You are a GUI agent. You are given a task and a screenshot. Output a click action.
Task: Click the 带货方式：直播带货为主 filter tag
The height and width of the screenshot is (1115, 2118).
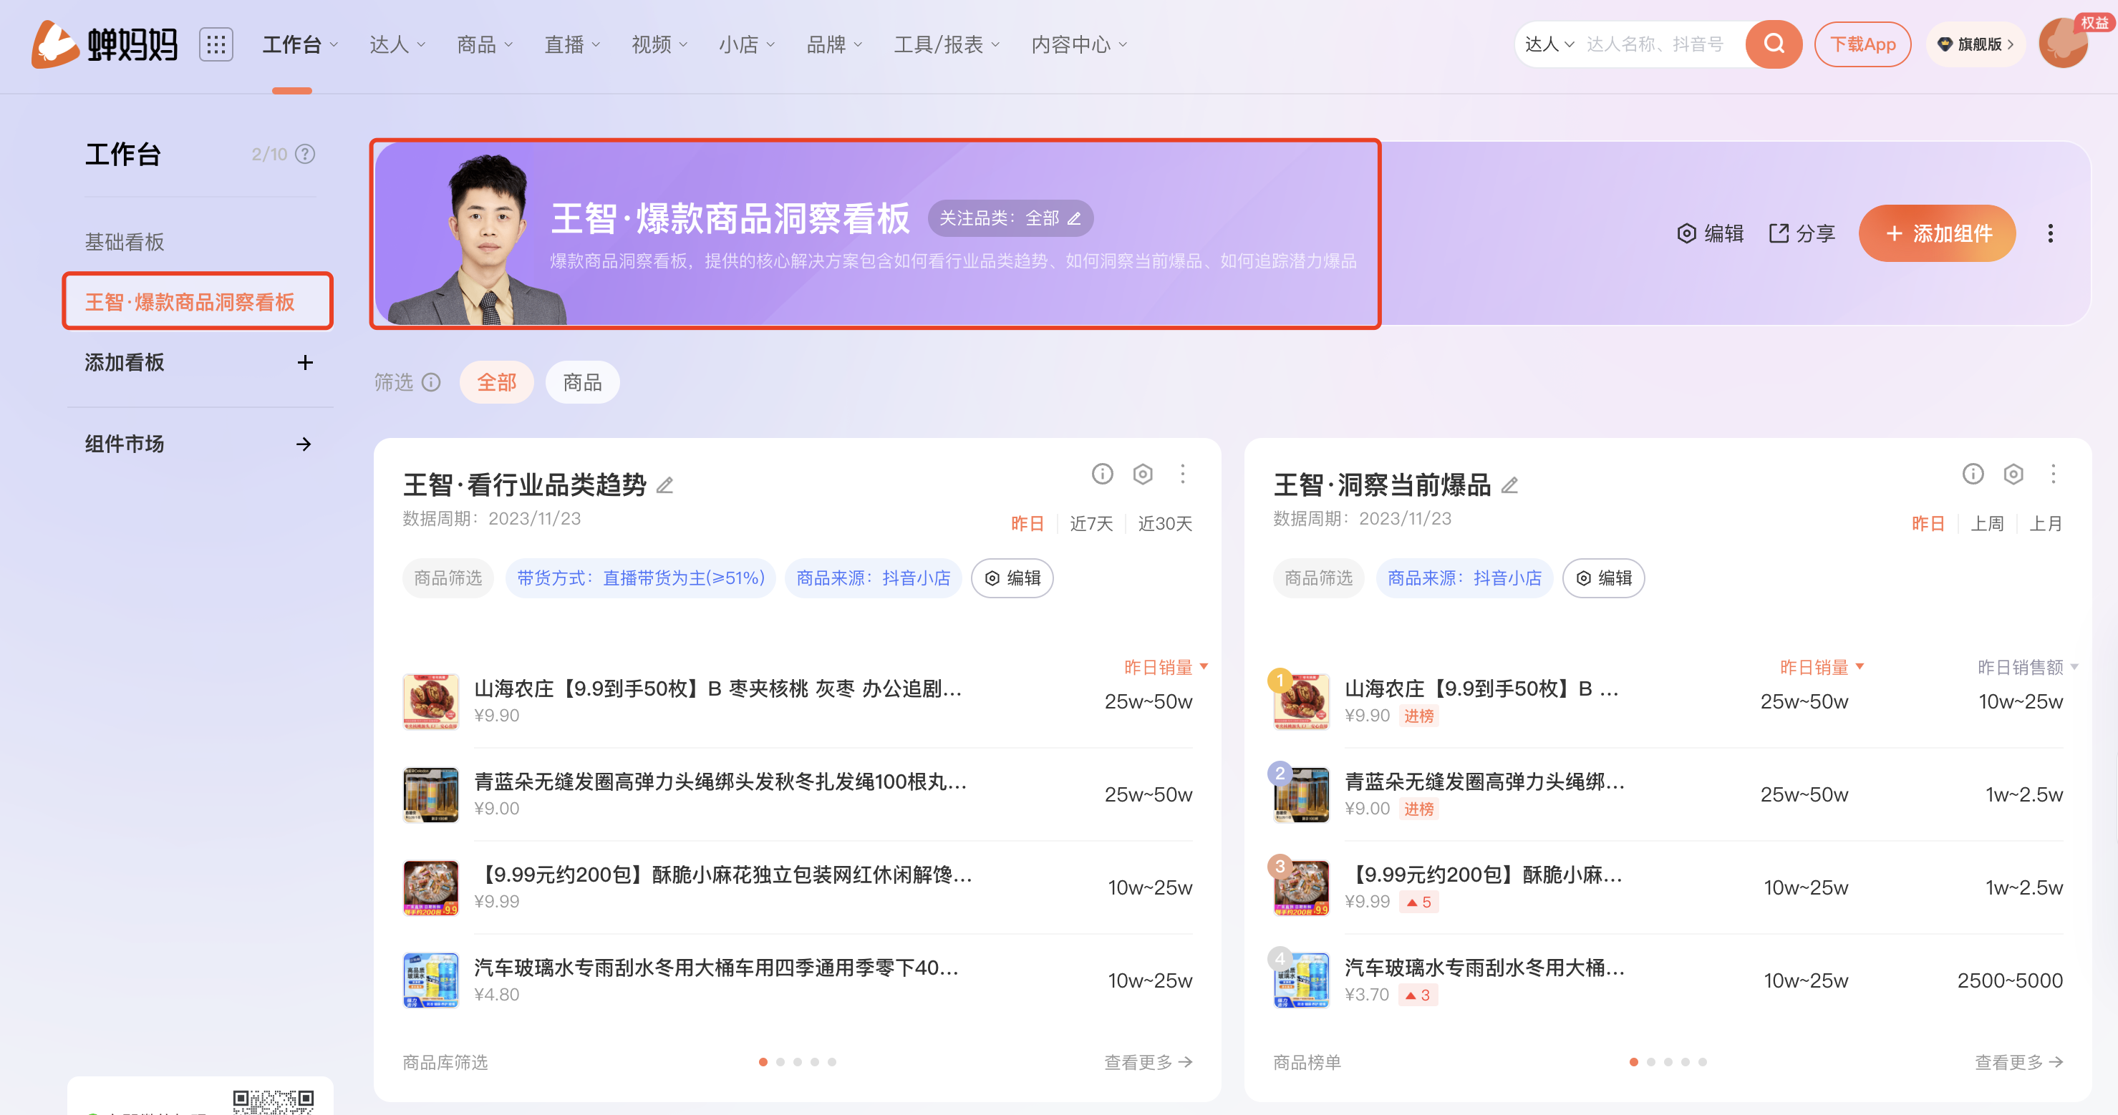tap(641, 578)
